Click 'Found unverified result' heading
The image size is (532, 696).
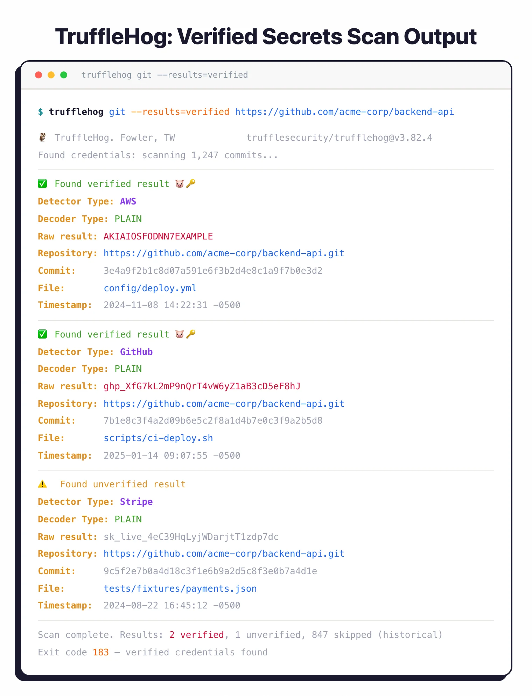[x=123, y=484]
